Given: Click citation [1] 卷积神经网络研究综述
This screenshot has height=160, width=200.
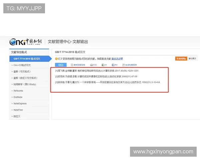Looking at the screenshot, I should [x=97, y=71].
